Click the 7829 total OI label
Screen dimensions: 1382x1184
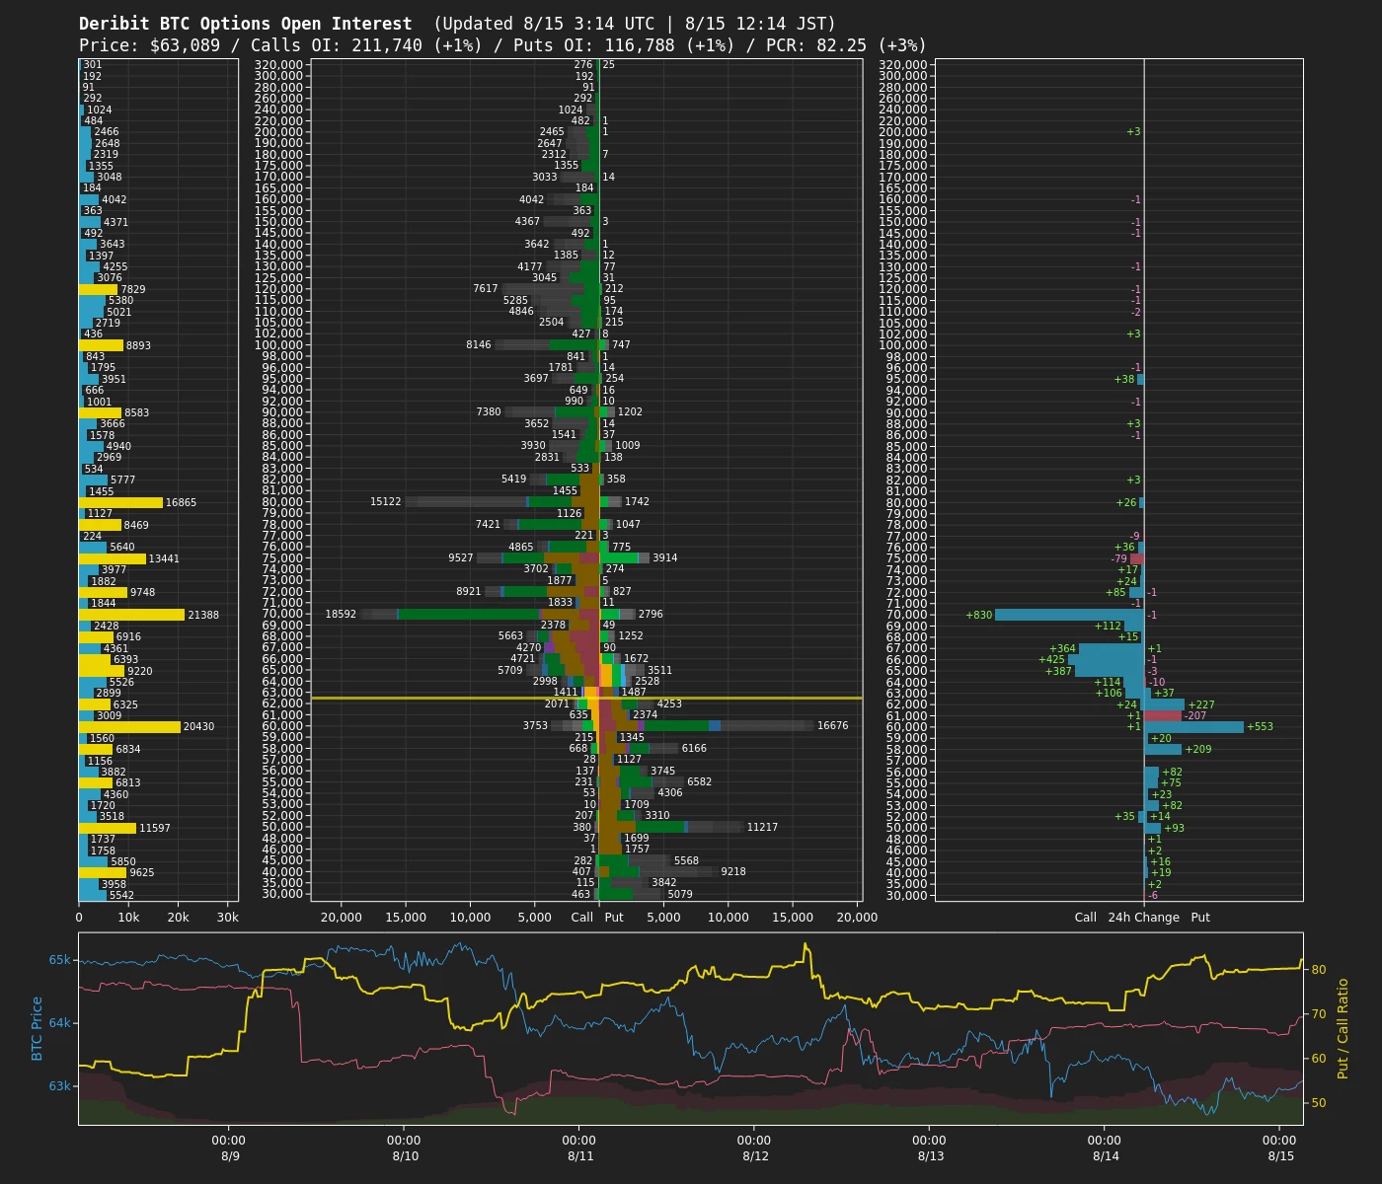[132, 289]
